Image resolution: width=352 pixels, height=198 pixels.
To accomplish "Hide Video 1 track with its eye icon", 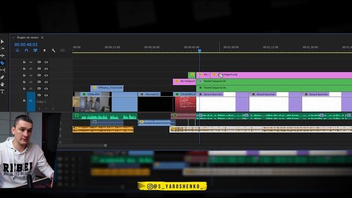I will click(46, 95).
